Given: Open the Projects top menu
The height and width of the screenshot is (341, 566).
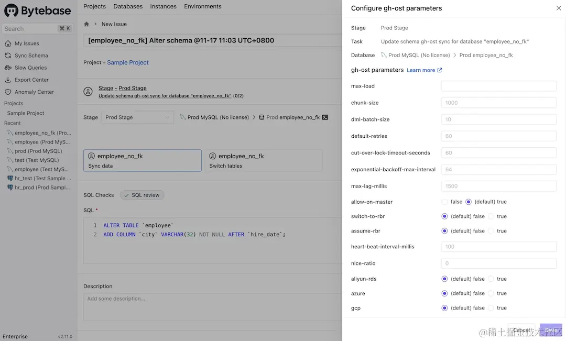Looking at the screenshot, I should [94, 6].
